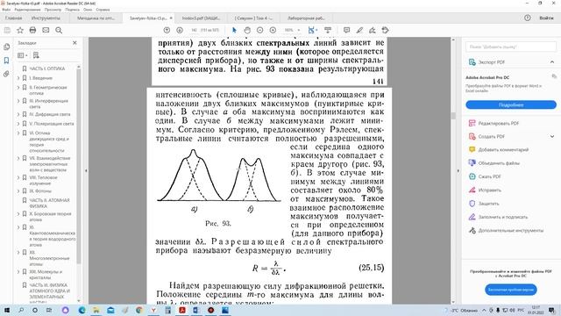The image size is (561, 316).
Task: Expand the 'V. Поляризация света' bookmark
Action: coord(18,124)
